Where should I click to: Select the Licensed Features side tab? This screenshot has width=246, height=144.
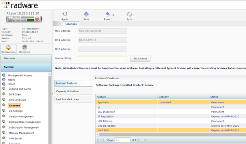pyautogui.click(x=74, y=83)
